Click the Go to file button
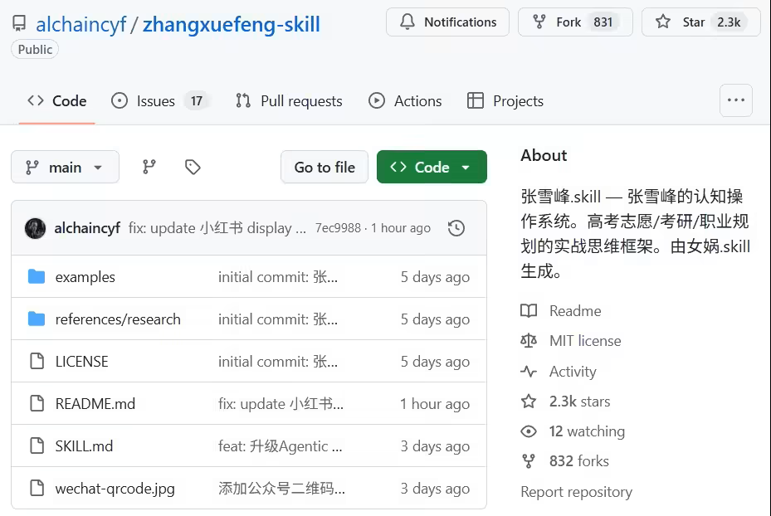This screenshot has height=516, width=771. point(325,167)
